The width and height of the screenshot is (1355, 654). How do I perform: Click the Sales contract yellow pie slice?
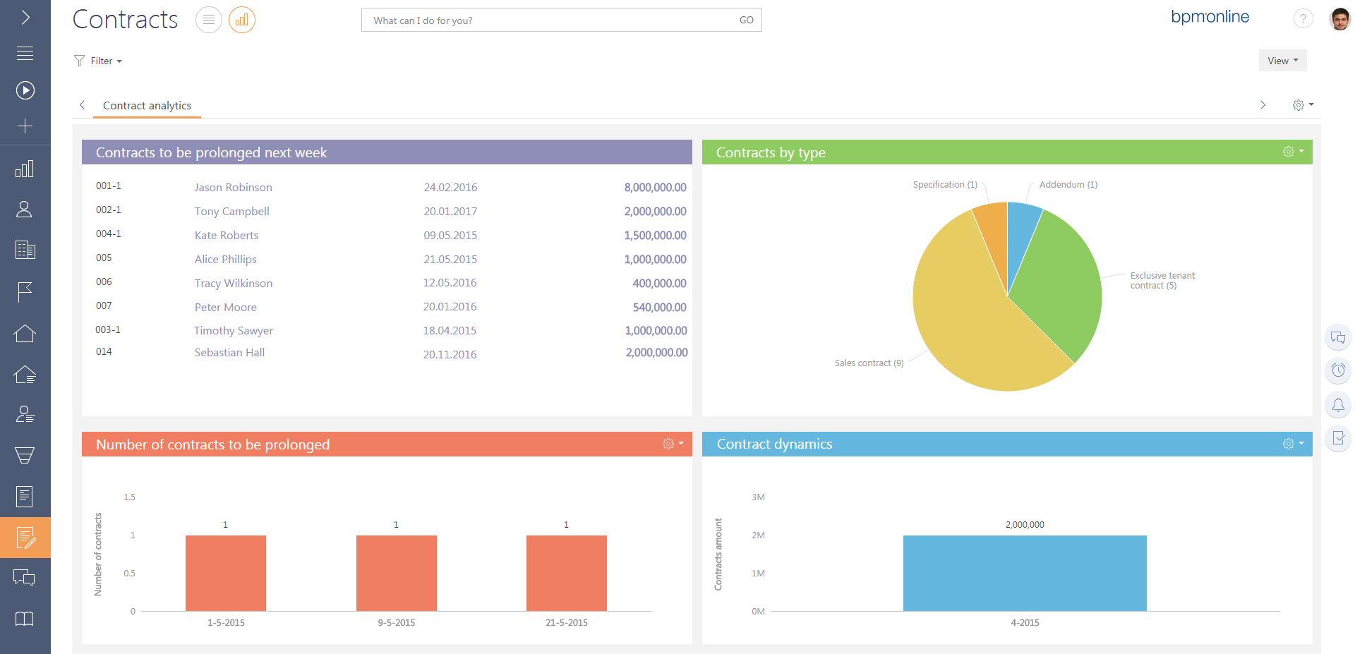[x=974, y=325]
